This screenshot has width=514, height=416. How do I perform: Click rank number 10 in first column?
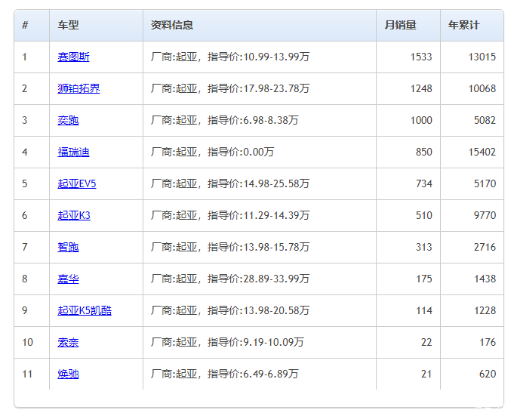27,342
